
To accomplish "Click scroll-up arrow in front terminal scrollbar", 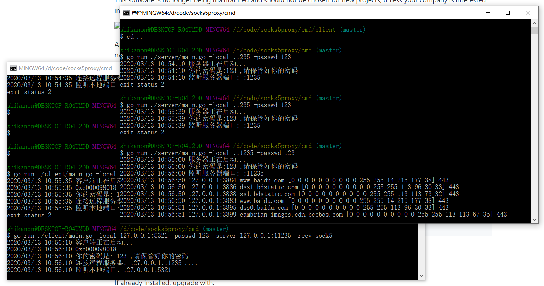I will click(x=534, y=23).
